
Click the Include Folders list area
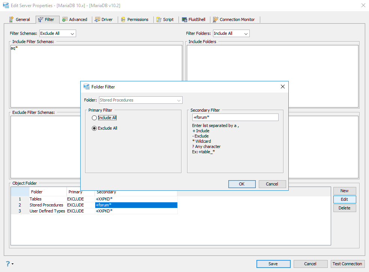(273, 76)
